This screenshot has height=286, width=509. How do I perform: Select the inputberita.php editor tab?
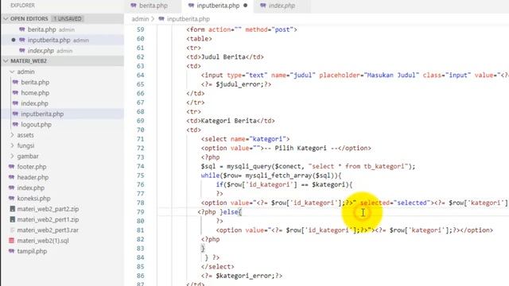click(218, 6)
